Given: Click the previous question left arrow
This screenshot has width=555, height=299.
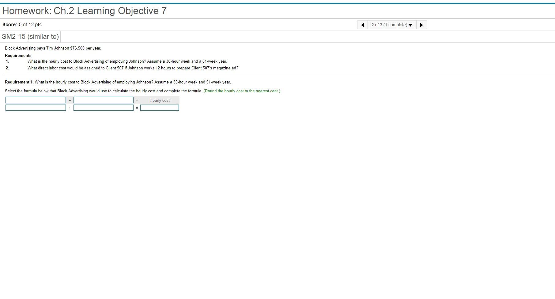Looking at the screenshot, I should pos(363,25).
